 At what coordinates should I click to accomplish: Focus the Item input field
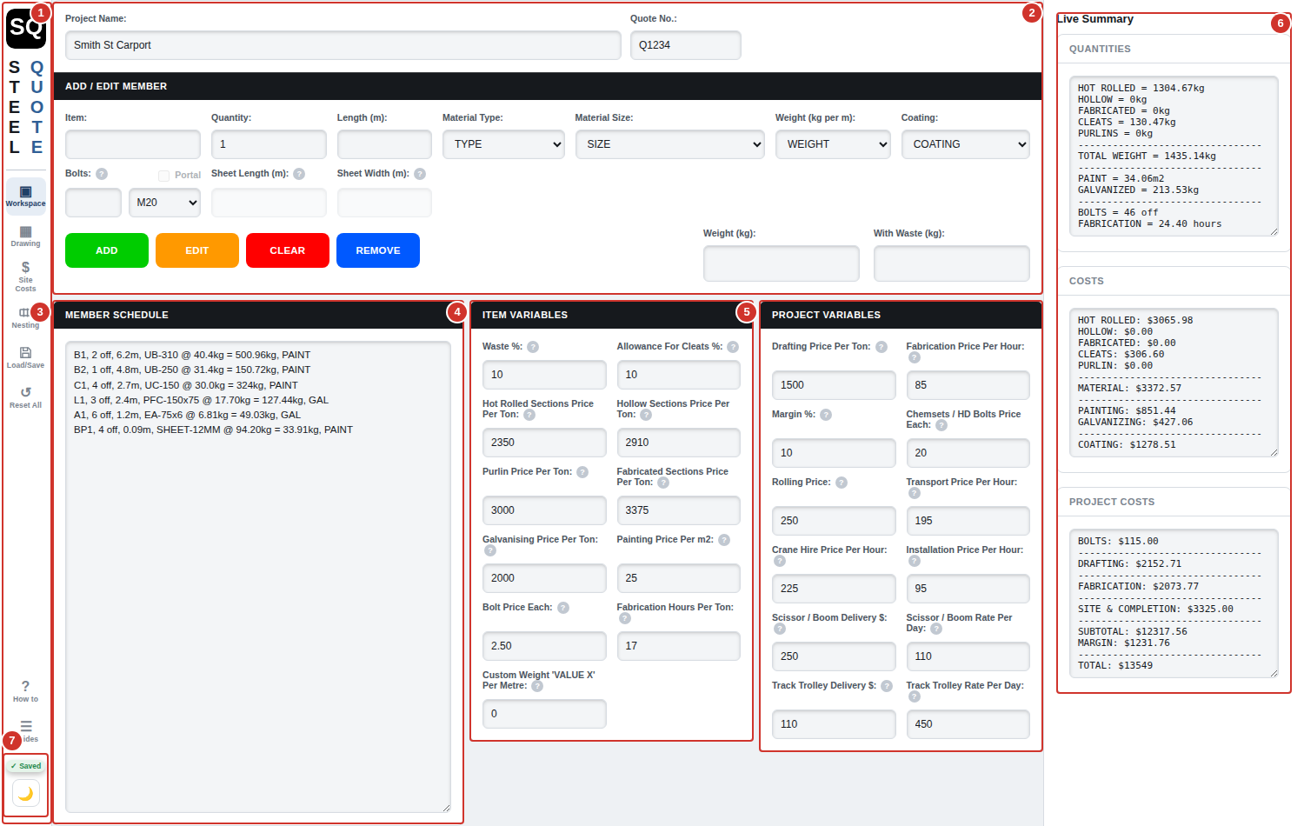tap(133, 144)
